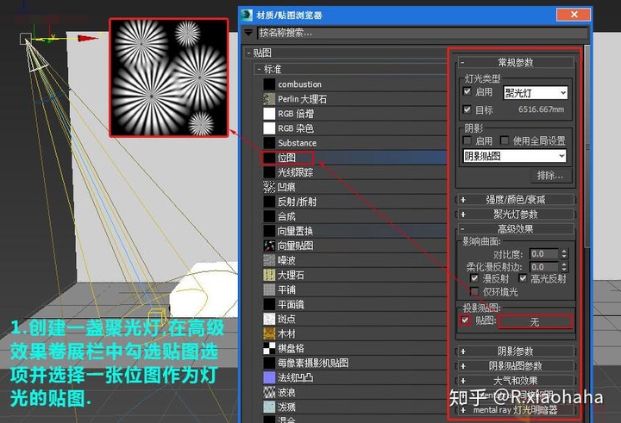621x423 pixels.
Task: Choose the 每像素摄影机贴图 map icon
Action: pyautogui.click(x=269, y=363)
